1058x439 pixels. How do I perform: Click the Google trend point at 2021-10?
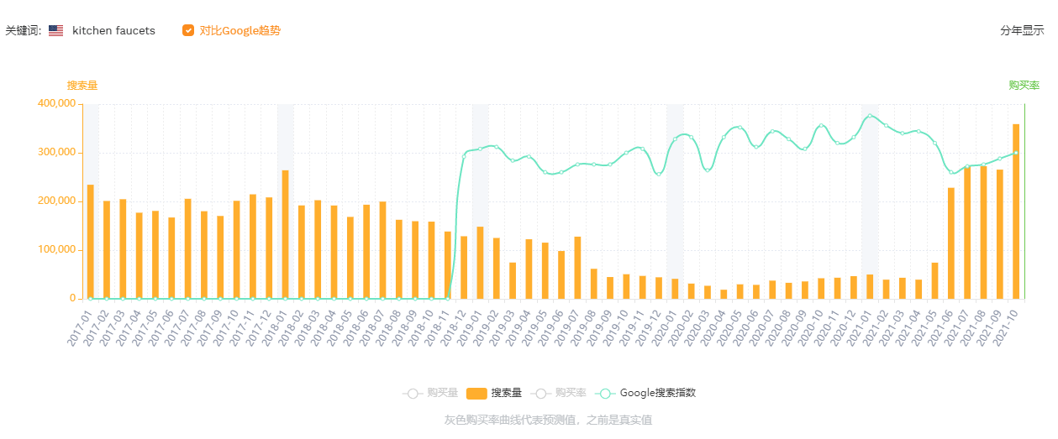click(x=1016, y=153)
